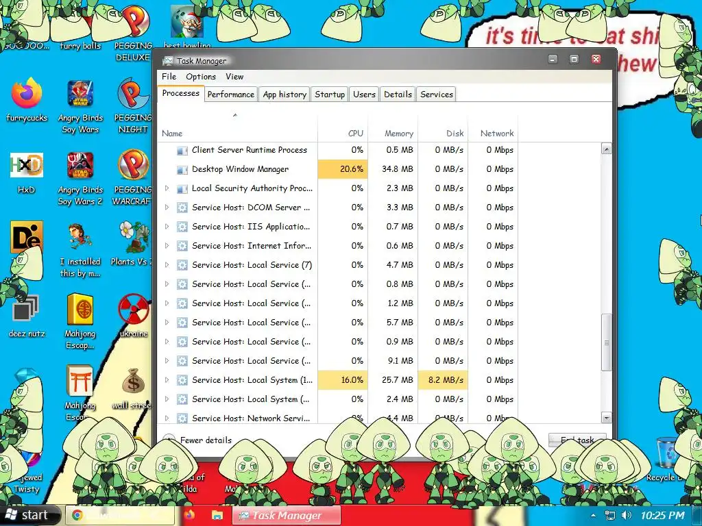
Task: Open the View menu
Action: coord(234,77)
